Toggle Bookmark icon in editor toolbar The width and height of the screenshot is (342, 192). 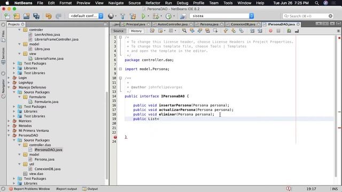241,31
